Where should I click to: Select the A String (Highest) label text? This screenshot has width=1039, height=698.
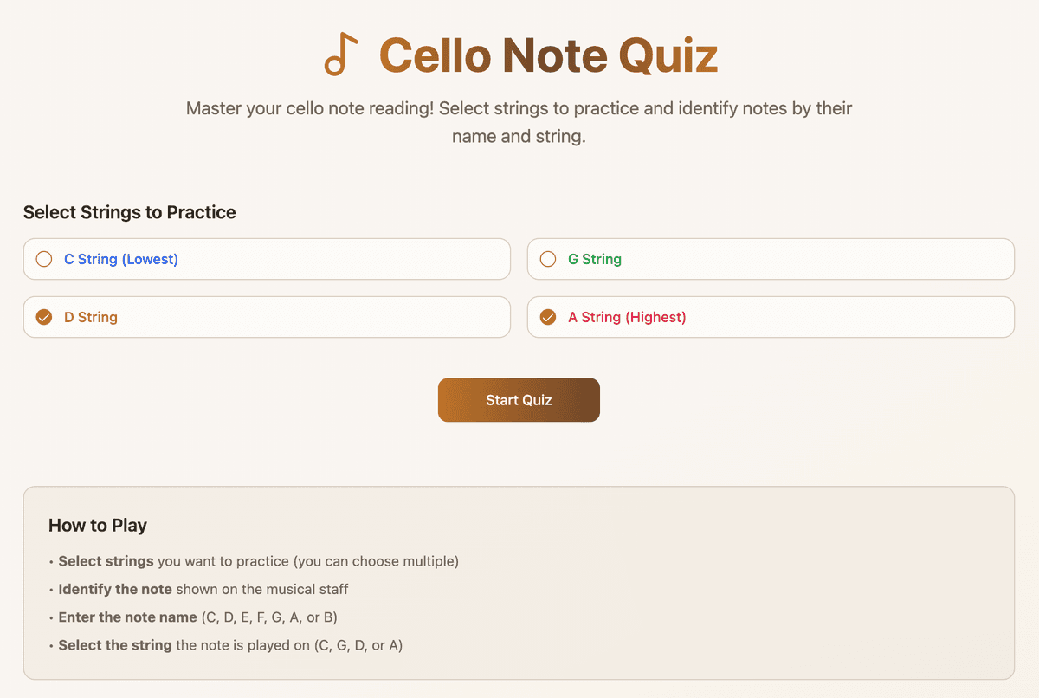628,317
